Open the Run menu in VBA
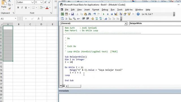 [x=113, y=10]
